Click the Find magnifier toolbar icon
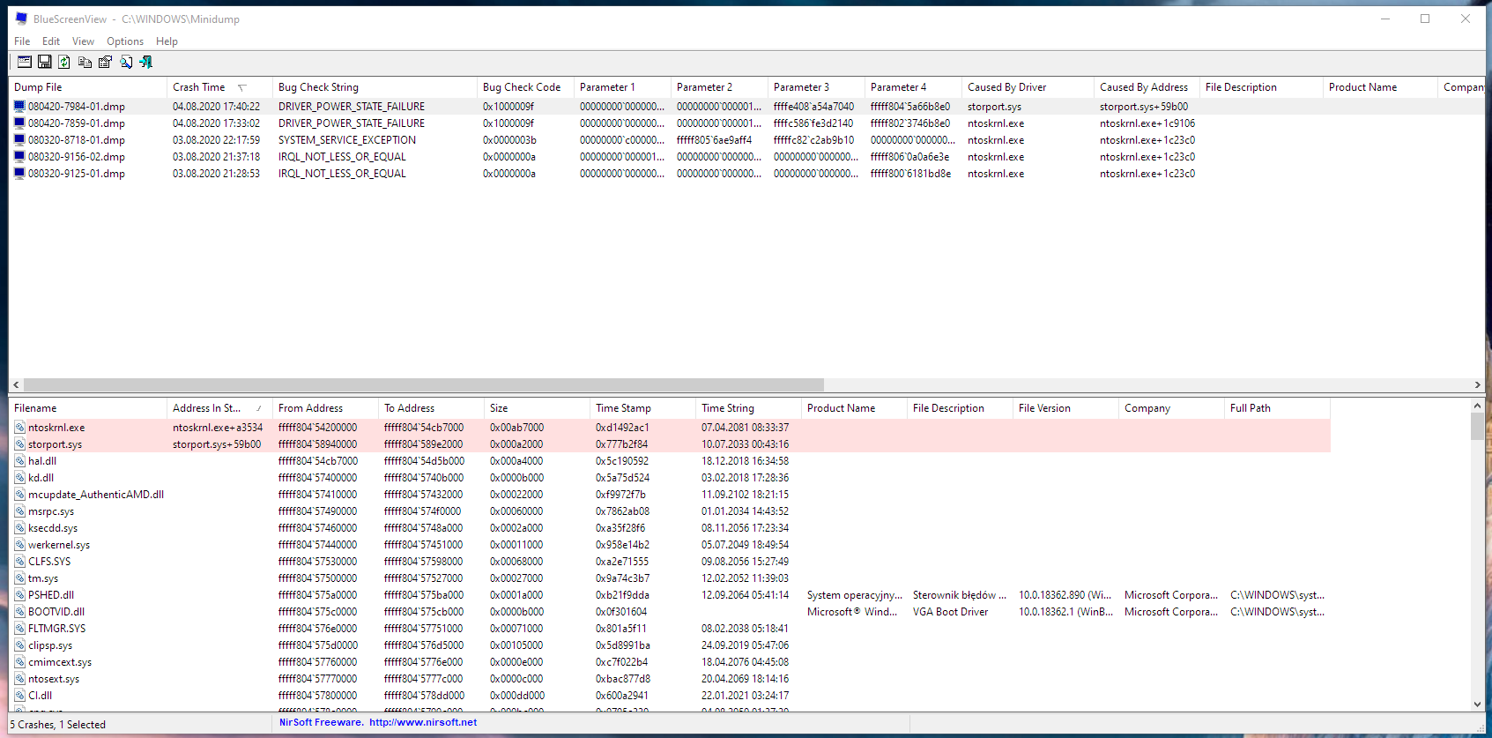The height and width of the screenshot is (738, 1492). pos(126,62)
